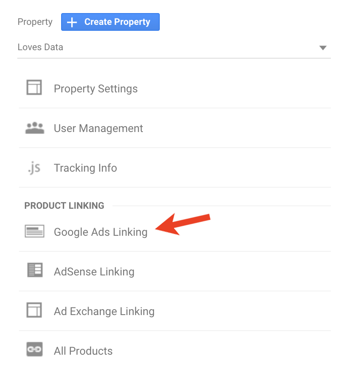Click the Ad Exchange Linking icon

[x=34, y=310]
